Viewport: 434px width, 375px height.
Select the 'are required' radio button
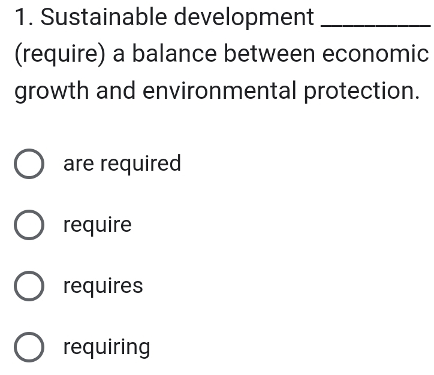coord(29,164)
